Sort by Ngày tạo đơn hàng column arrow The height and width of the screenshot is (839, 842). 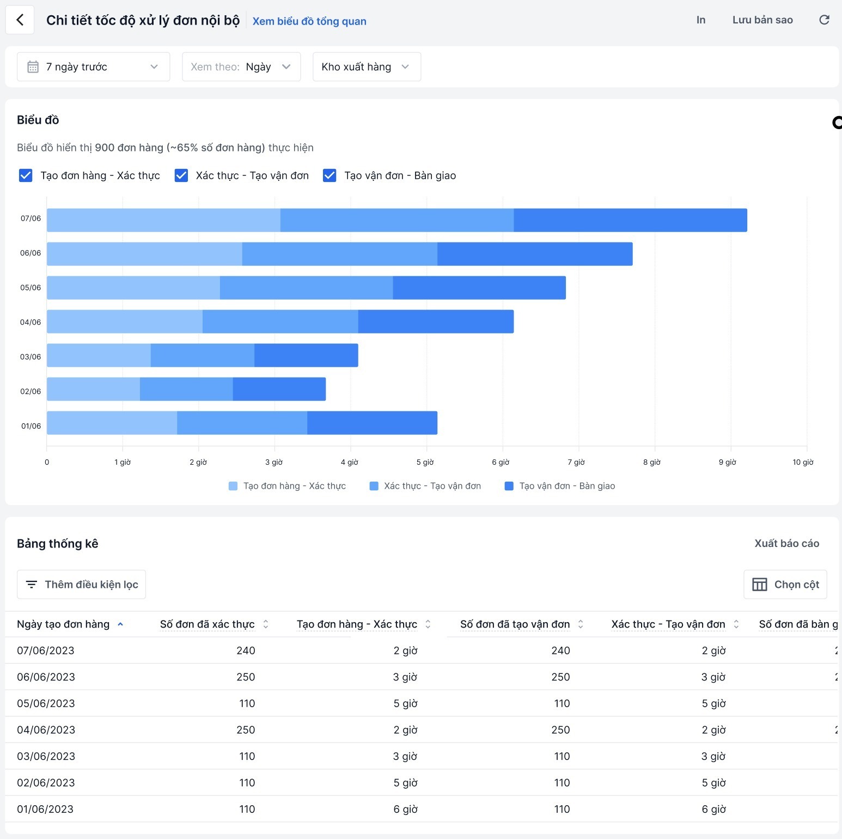click(120, 624)
